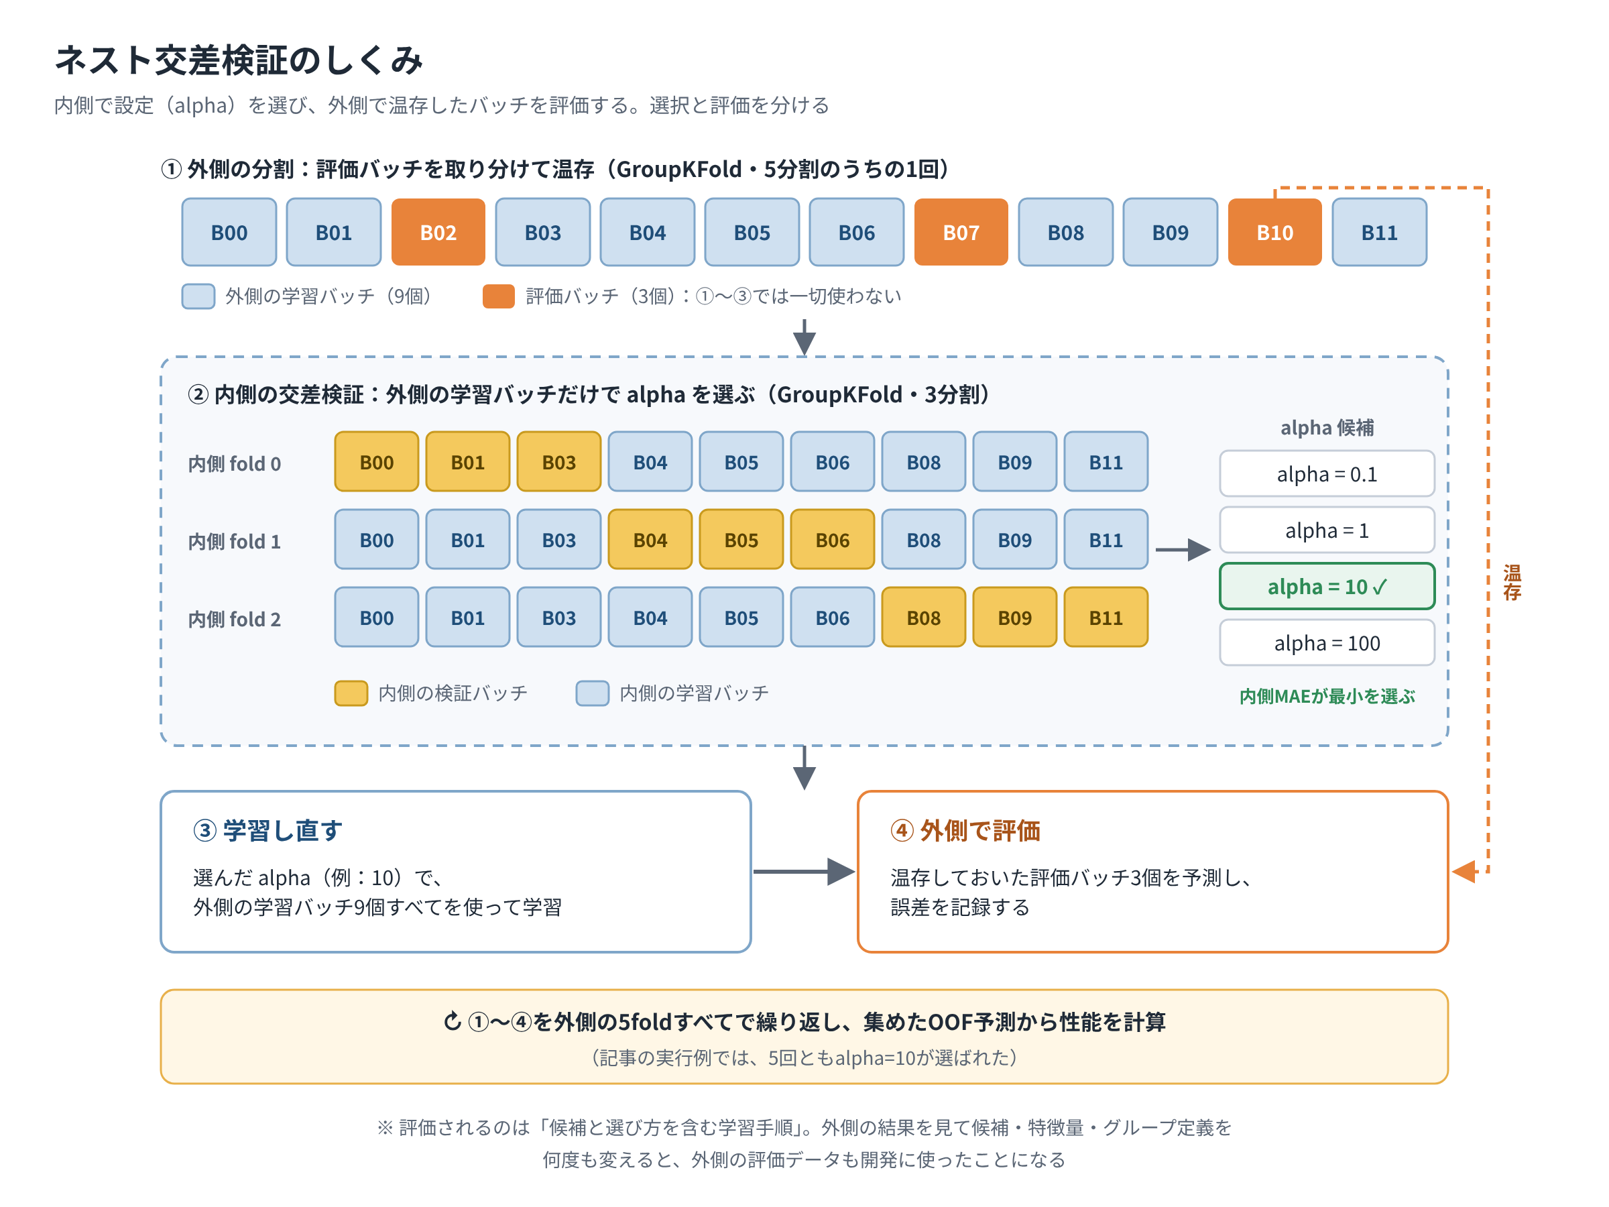Click the ② 内側の交差検証 section heading
Viewport: 1609px width, 1207px height.
click(x=589, y=394)
